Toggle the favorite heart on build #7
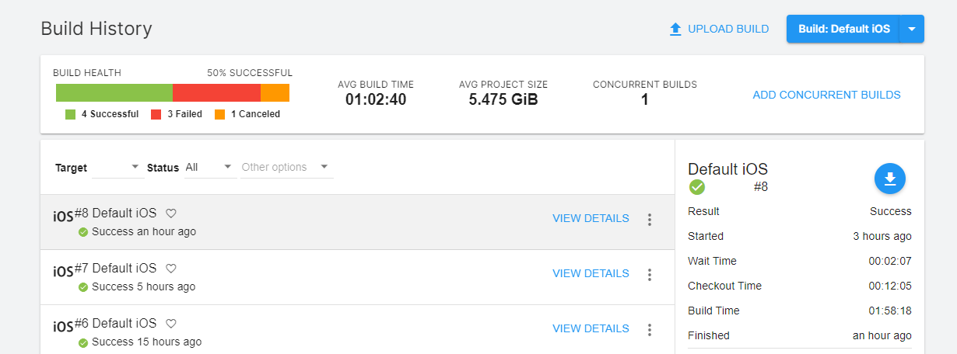 pos(171,269)
